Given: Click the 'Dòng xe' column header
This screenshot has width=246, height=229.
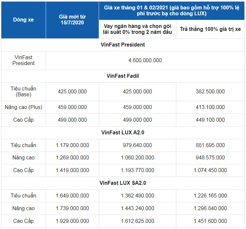Looking at the screenshot, I should coord(23,20).
